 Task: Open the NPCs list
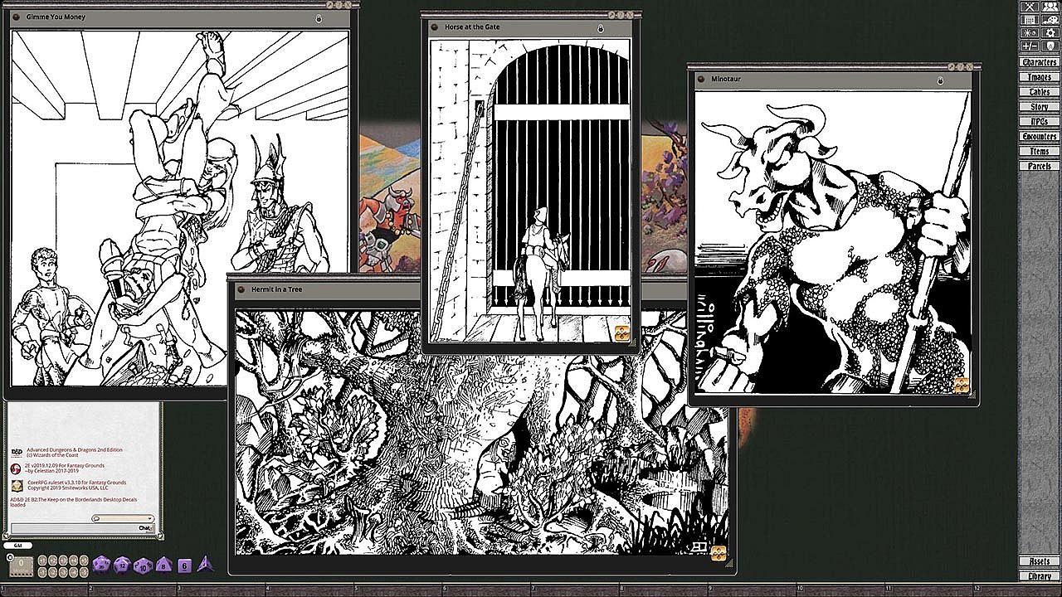pos(1040,122)
